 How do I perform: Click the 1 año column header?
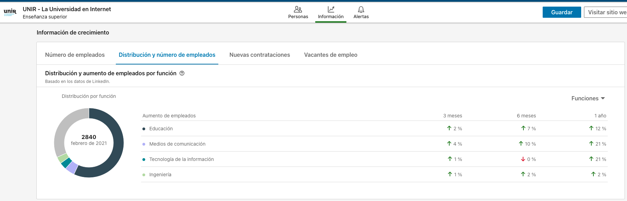point(600,116)
